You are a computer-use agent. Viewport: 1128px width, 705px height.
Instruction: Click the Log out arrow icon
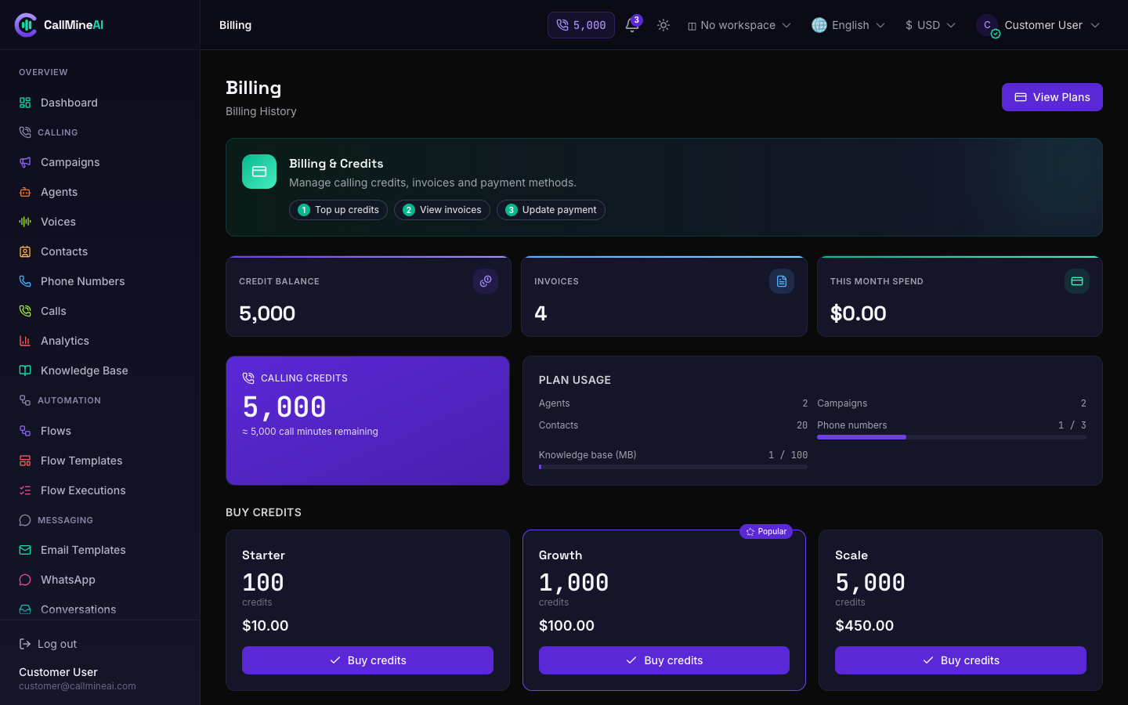[25, 644]
